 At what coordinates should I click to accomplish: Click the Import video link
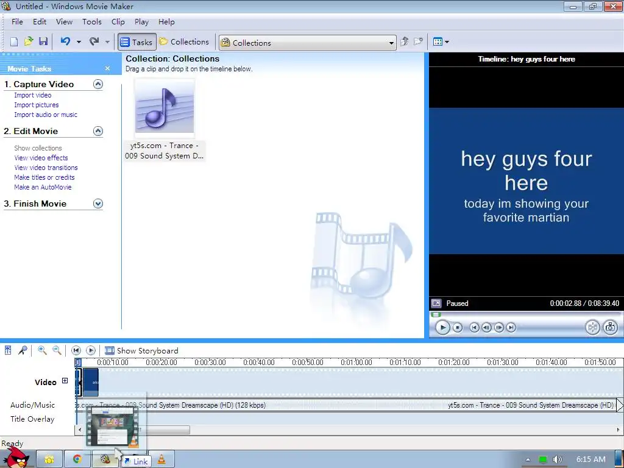tap(33, 95)
